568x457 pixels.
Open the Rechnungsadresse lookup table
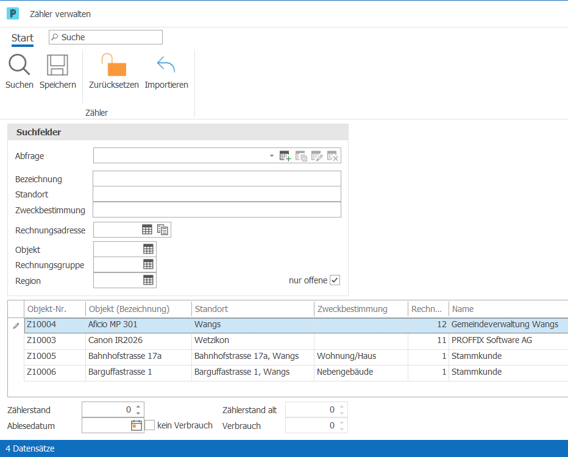(147, 230)
